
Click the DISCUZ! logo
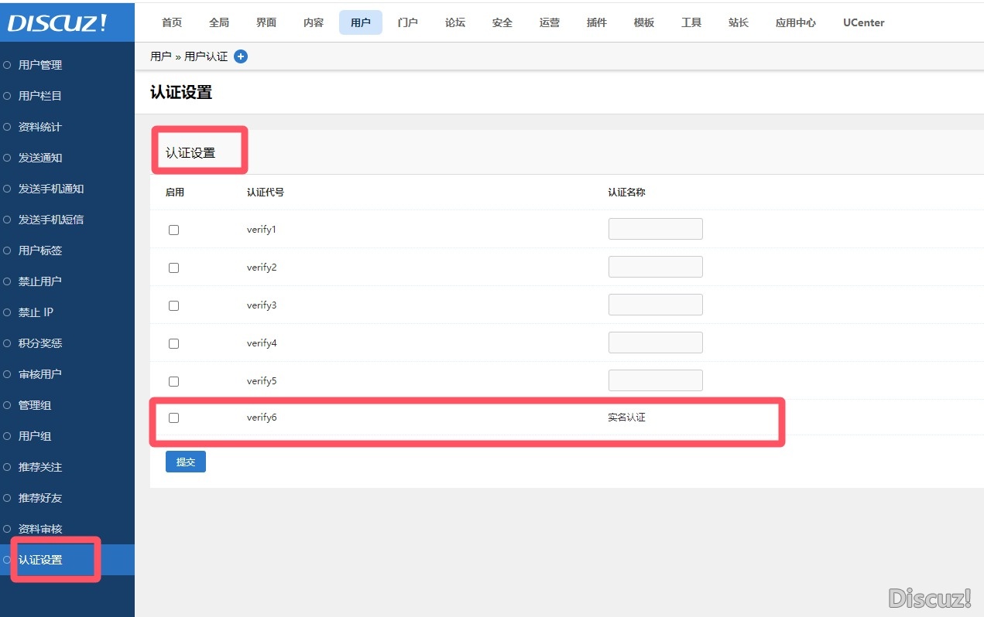[57, 22]
